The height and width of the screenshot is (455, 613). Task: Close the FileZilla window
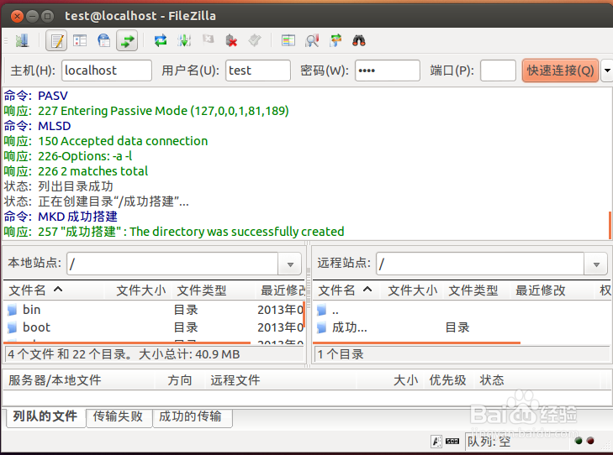click(17, 17)
